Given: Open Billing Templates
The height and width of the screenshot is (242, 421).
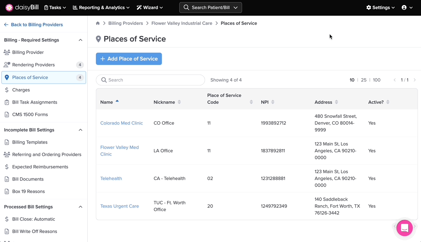Looking at the screenshot, I should (44, 142).
